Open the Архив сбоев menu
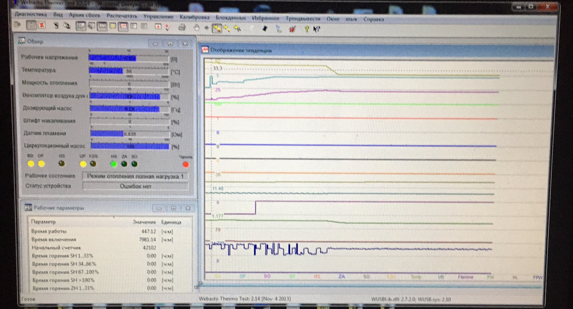Screen dimensions: 573x309 (85, 15)
